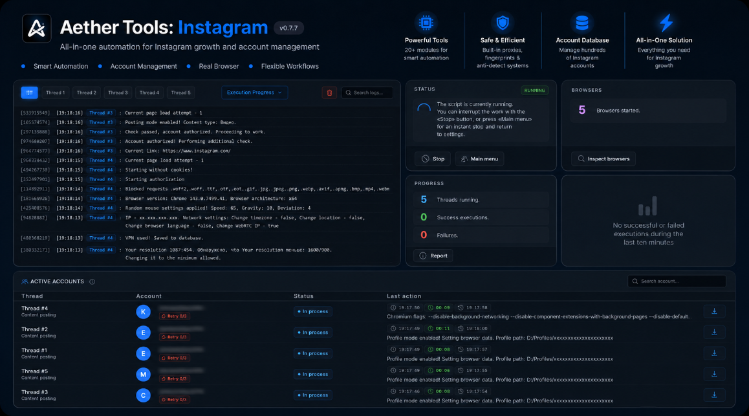Image resolution: width=749 pixels, height=416 pixels.
Task: Click the Main menu button
Action: click(x=479, y=159)
